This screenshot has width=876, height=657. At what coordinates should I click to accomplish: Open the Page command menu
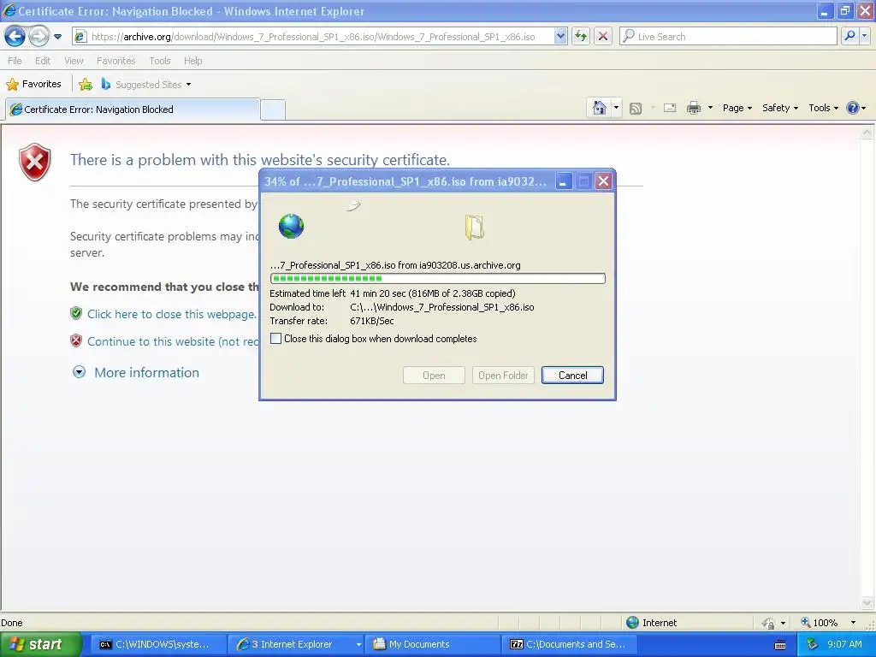[737, 108]
